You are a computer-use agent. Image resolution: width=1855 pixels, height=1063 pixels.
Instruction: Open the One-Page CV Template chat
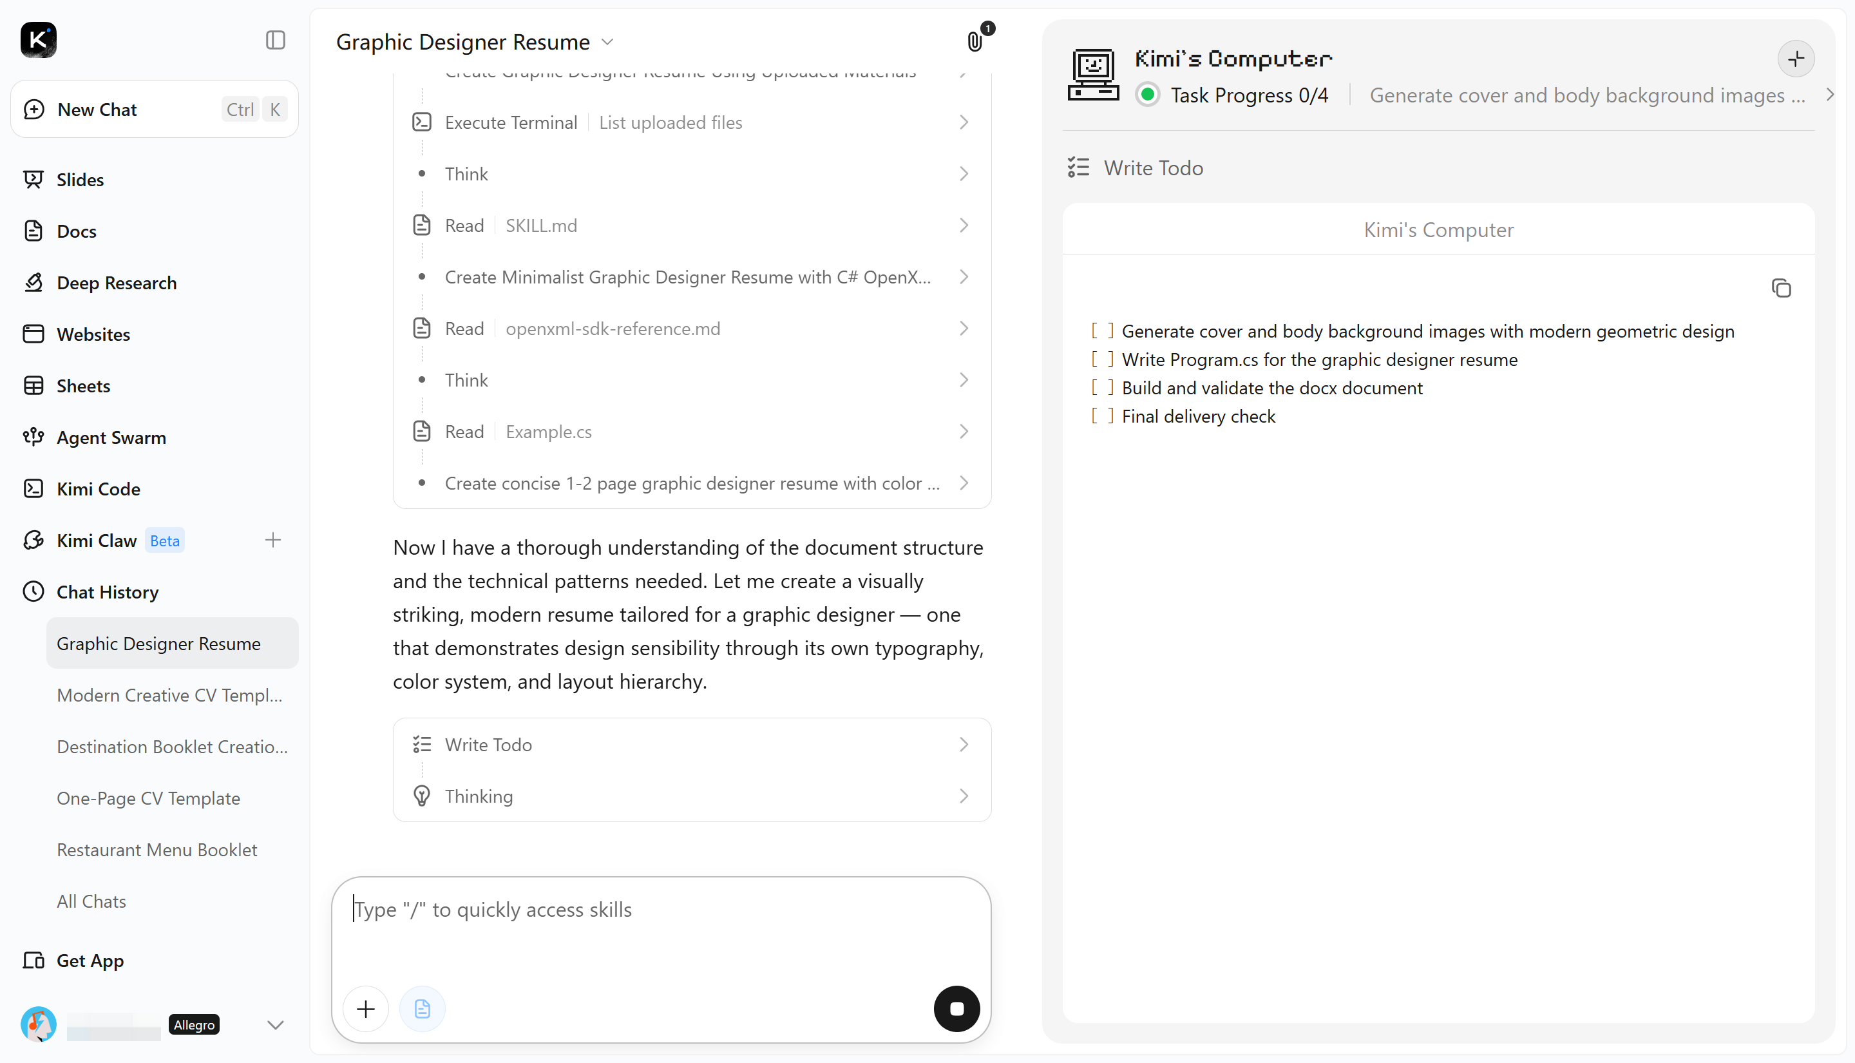[172, 798]
